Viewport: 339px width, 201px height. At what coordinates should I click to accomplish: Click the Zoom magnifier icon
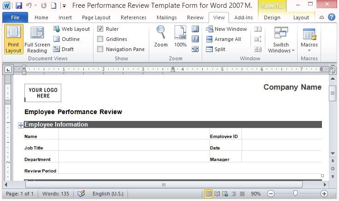[161, 37]
